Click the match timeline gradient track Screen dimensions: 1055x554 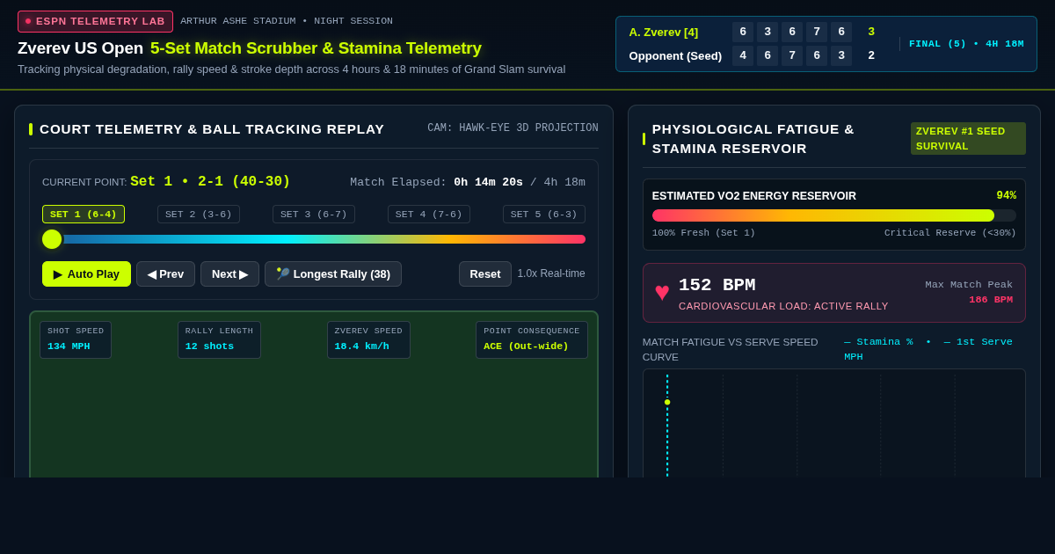coord(314,239)
